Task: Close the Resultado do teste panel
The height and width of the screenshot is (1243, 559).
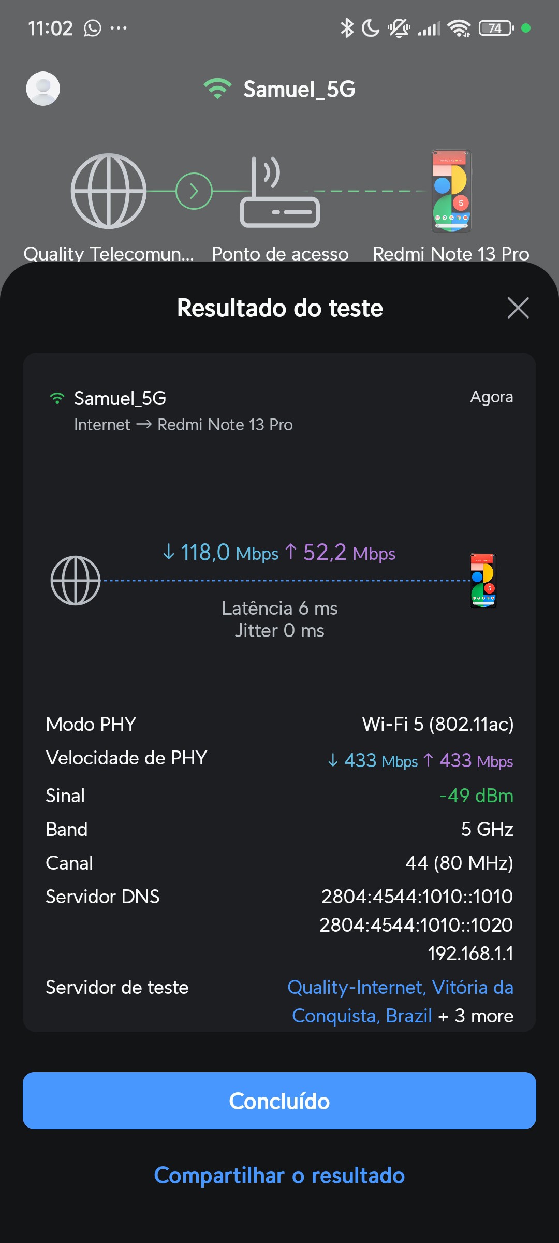Action: [518, 308]
